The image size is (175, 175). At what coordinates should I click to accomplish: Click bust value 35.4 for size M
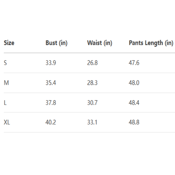click(x=51, y=83)
